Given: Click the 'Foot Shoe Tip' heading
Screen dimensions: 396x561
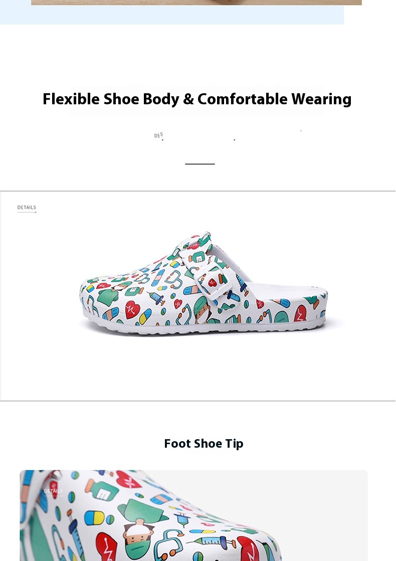Looking at the screenshot, I should (x=204, y=444).
